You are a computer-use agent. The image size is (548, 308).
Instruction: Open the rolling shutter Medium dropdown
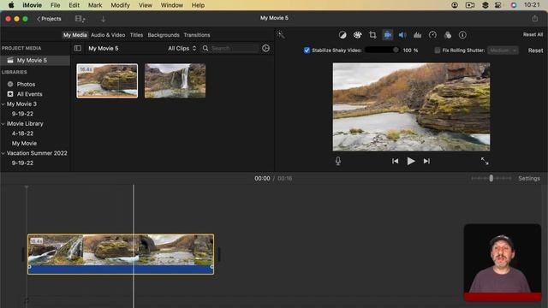coord(503,50)
